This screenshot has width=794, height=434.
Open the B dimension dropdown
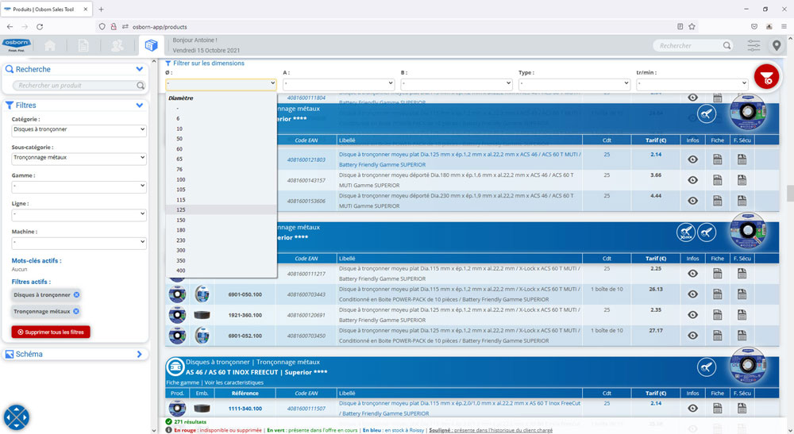click(457, 83)
